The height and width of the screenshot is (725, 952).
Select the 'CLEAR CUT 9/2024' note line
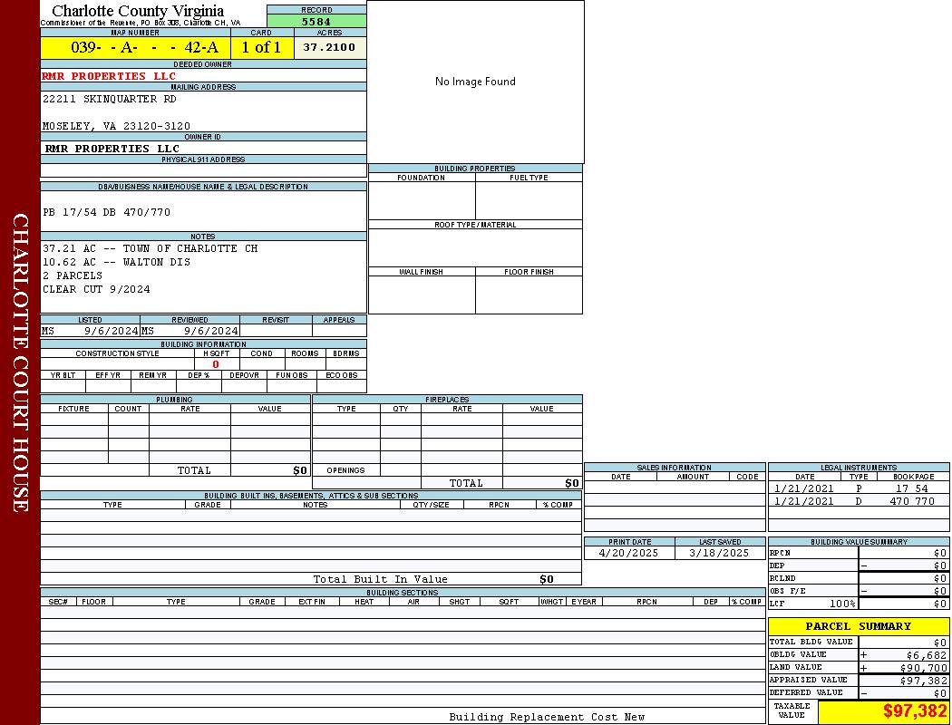(96, 289)
